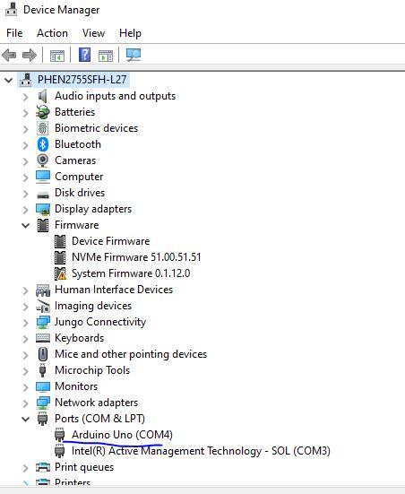Select Arduino Uno (COM4) device
This screenshot has height=494, width=405.
click(x=122, y=435)
